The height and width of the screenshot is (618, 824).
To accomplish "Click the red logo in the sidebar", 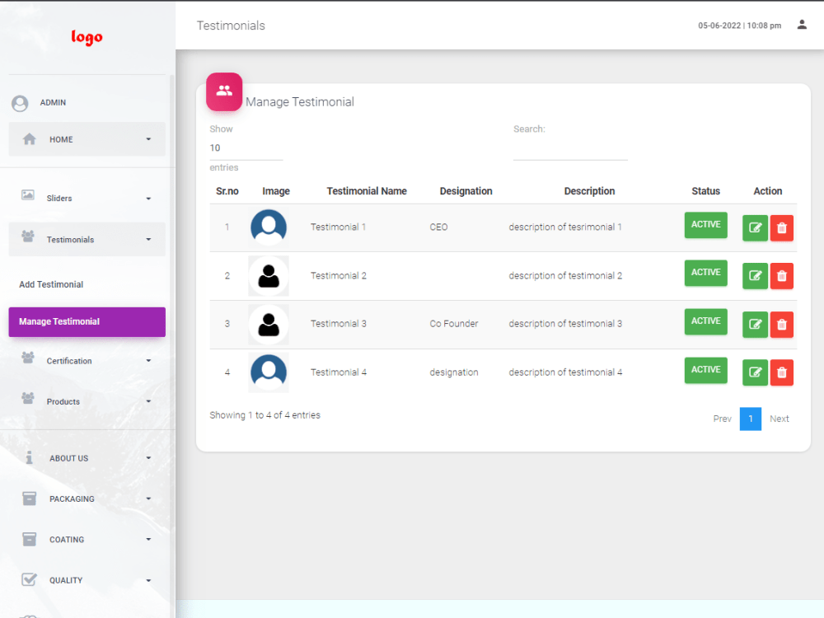I will pos(87,37).
